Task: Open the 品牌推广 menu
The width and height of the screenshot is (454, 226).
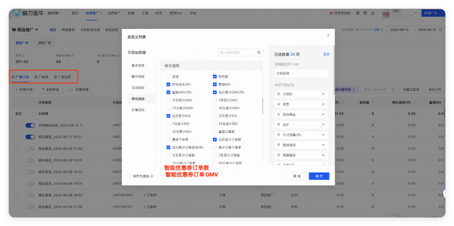Action: (x=114, y=13)
